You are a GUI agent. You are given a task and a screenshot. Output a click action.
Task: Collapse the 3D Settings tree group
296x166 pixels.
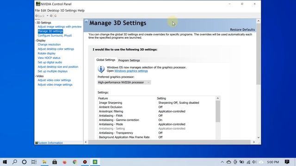click(36, 23)
